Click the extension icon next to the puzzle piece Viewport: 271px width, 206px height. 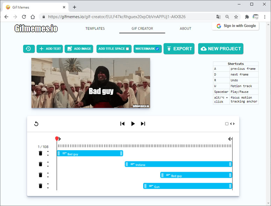256,17
